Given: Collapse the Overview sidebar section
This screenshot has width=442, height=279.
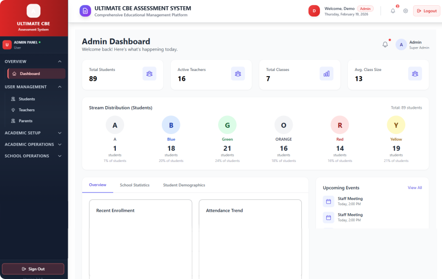Looking at the screenshot, I should [59, 61].
